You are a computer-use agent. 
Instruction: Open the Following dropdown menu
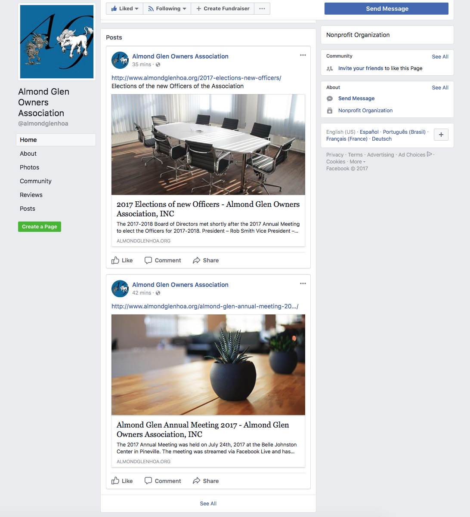point(167,9)
